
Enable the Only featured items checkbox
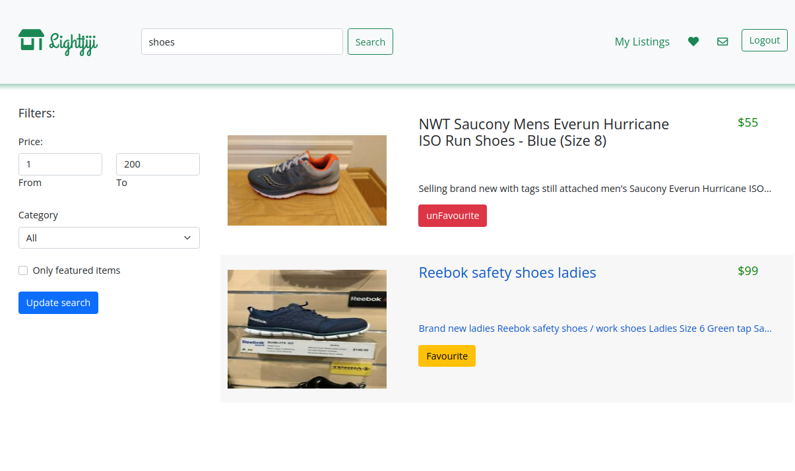pyautogui.click(x=23, y=270)
